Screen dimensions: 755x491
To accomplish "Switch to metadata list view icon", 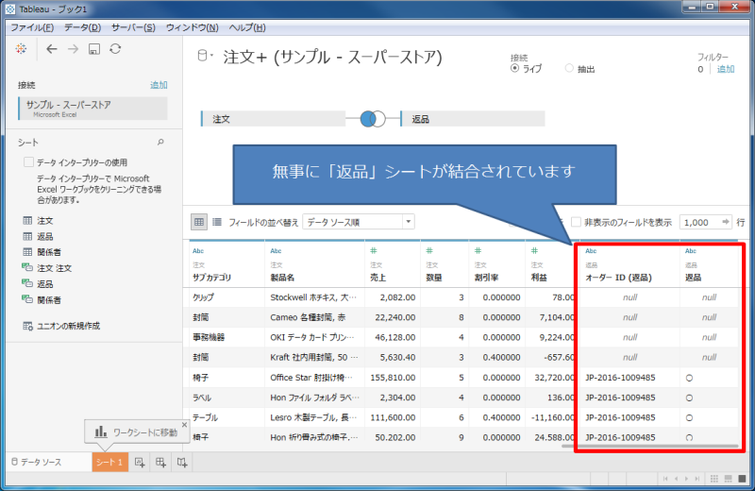I will (217, 222).
